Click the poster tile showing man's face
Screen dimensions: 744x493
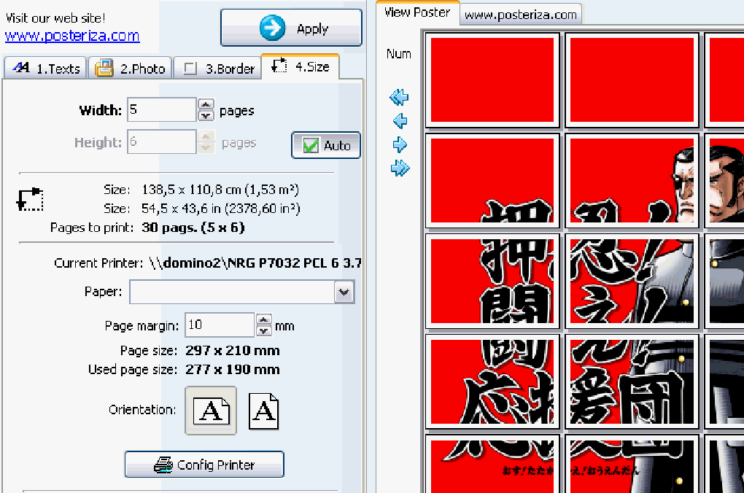point(632,180)
